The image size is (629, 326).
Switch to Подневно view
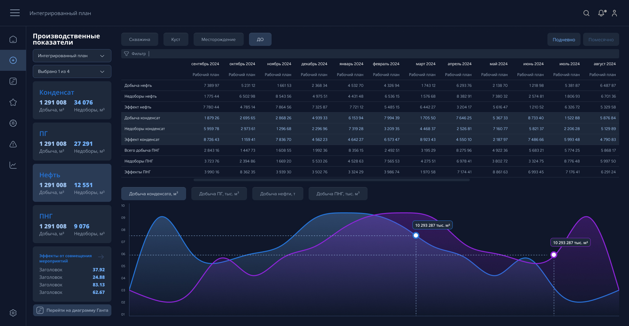point(563,40)
